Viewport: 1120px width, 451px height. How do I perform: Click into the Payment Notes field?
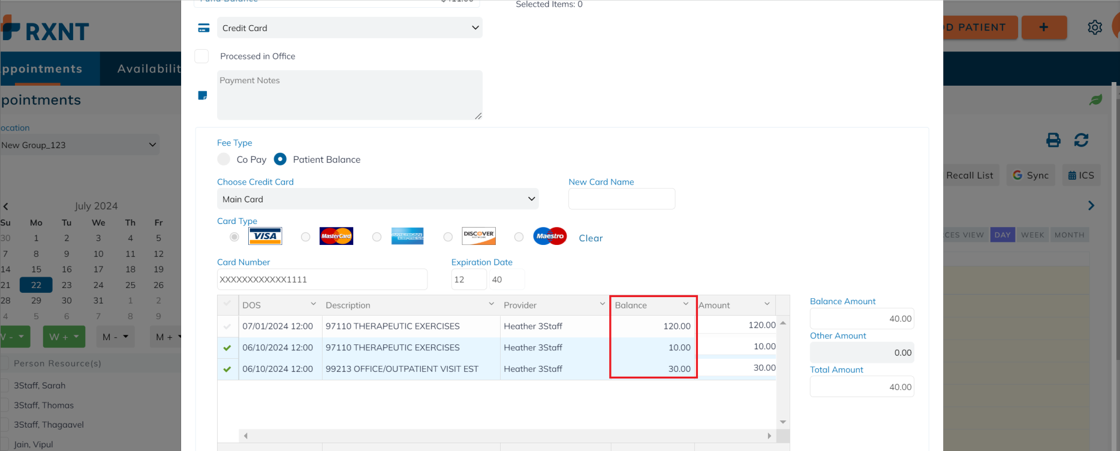[x=349, y=95]
